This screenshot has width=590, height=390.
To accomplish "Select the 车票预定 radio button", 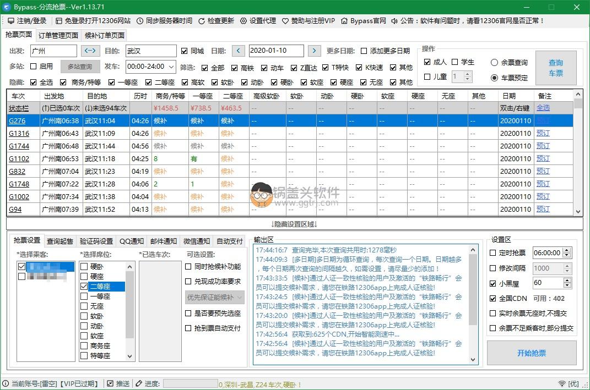I will (x=495, y=78).
